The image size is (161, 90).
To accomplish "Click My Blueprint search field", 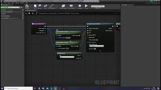I will pos(13,7).
